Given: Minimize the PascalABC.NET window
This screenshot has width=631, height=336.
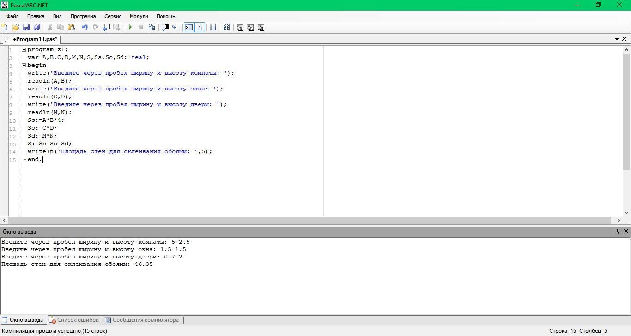Looking at the screenshot, I should pyautogui.click(x=577, y=5).
